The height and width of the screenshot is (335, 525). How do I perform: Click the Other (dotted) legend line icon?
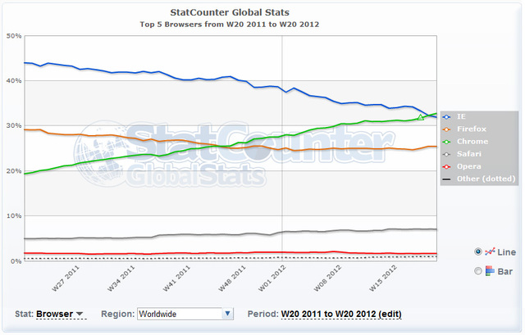coord(448,178)
